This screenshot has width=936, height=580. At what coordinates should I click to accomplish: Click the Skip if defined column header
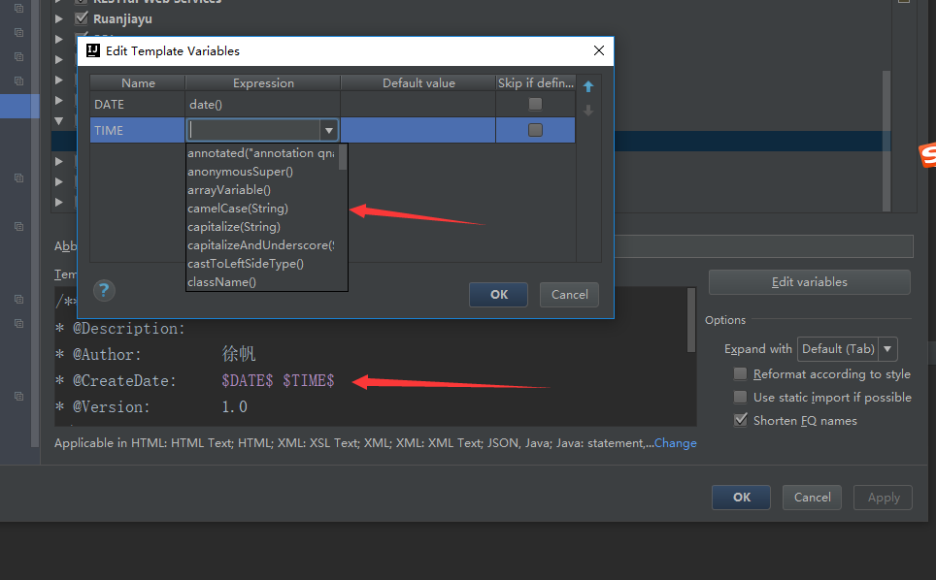535,82
